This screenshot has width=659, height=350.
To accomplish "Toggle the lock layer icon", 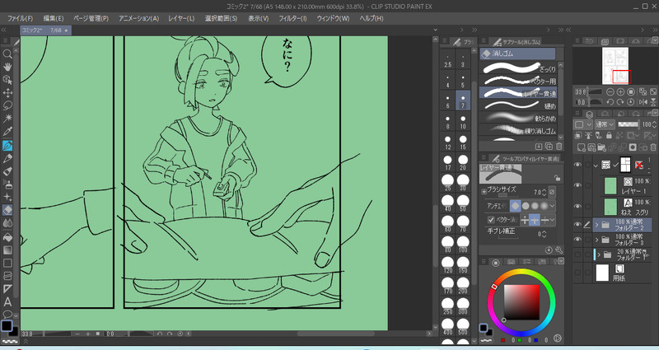I will coord(609,135).
